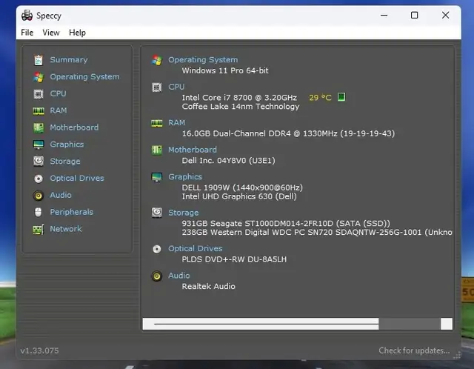Click the green CPU temperature indicator icon
This screenshot has width=474, height=369.
341,97
